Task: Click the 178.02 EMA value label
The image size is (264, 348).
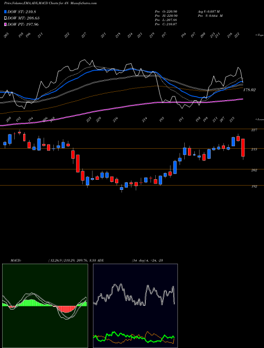Action: (x=249, y=90)
